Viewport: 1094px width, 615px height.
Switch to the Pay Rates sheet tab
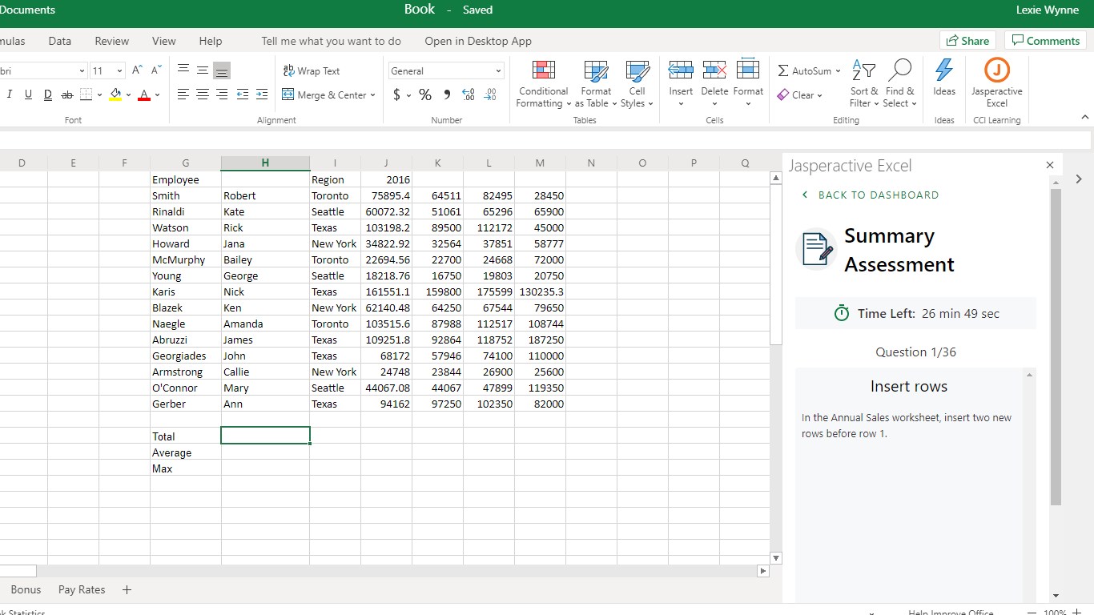pyautogui.click(x=82, y=589)
